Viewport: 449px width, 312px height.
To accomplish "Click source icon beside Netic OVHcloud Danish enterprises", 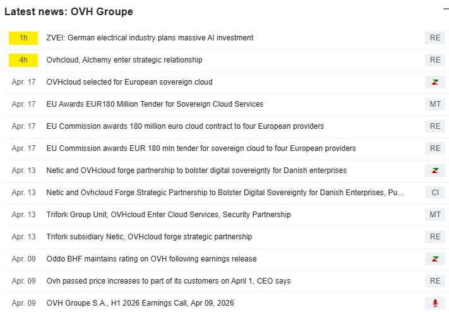I will click(435, 171).
